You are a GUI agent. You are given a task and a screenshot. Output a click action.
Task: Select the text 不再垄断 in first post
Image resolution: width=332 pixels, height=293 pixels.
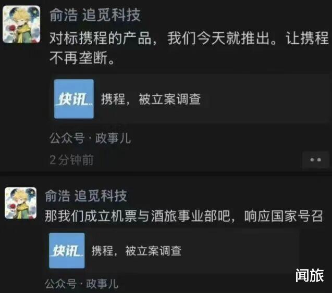[79, 58]
